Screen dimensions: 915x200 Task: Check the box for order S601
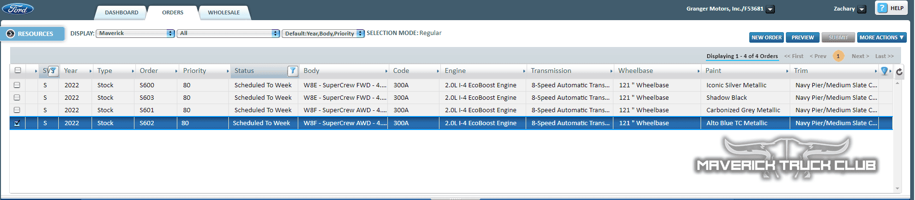(17, 110)
